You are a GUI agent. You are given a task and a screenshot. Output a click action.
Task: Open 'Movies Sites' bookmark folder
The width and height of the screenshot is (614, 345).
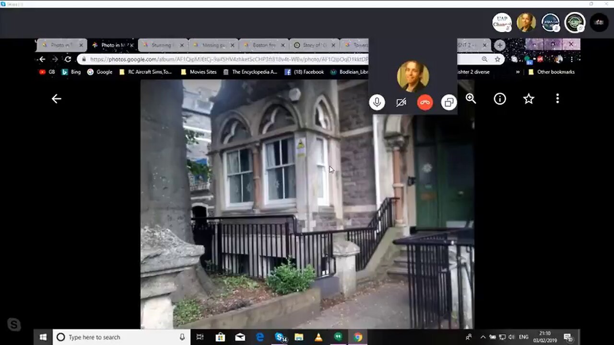(x=198, y=72)
